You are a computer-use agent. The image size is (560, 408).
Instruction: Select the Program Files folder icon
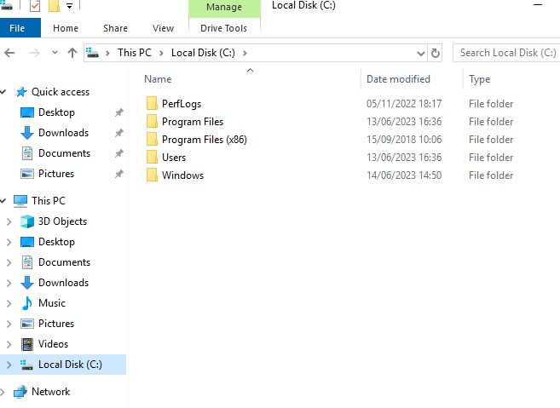[x=152, y=121]
